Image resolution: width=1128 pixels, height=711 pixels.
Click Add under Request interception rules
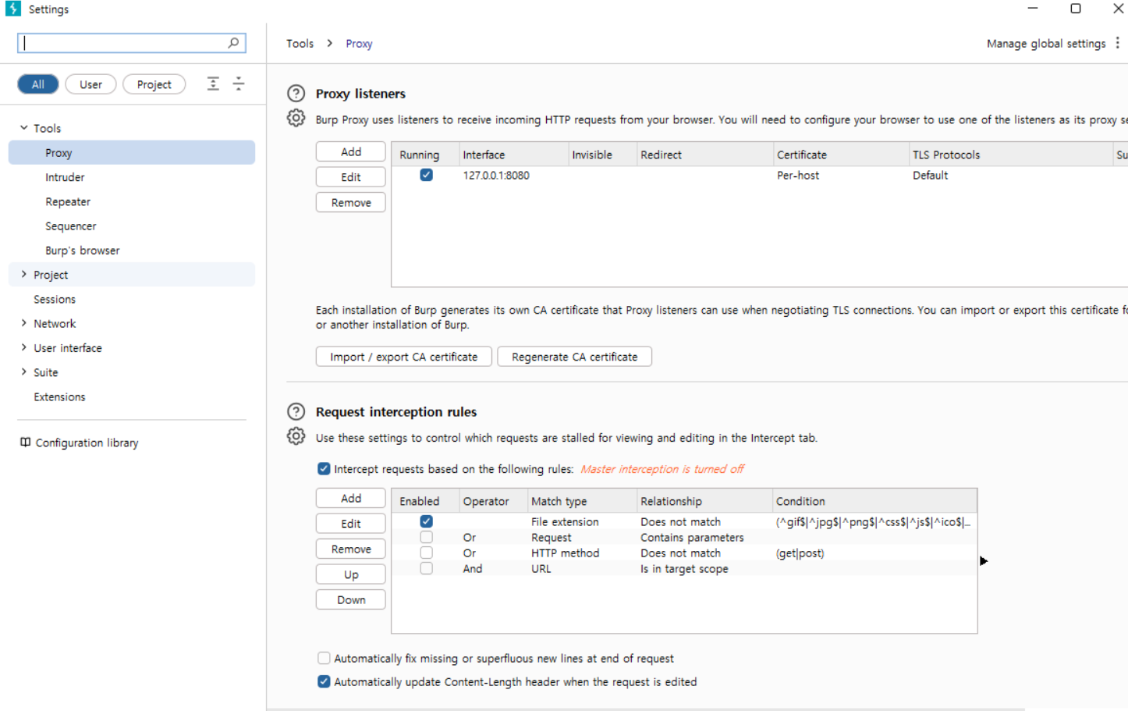(351, 498)
